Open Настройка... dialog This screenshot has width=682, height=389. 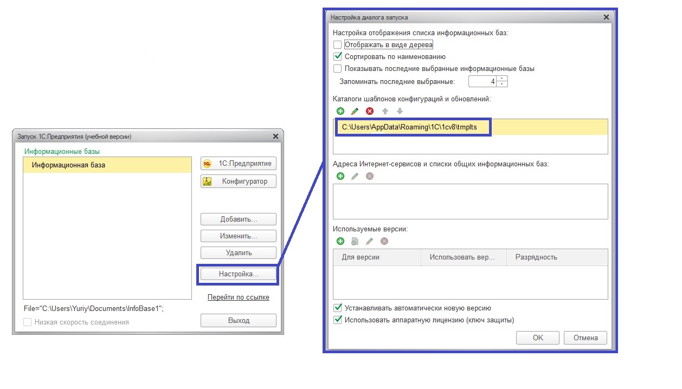[x=239, y=274]
